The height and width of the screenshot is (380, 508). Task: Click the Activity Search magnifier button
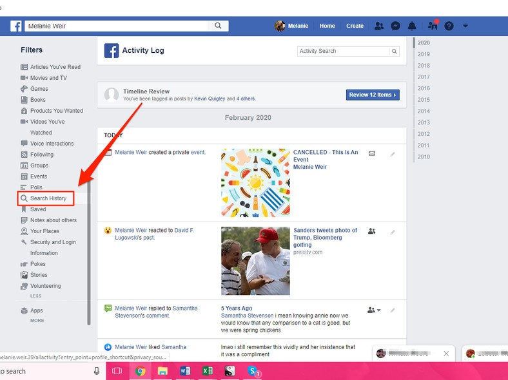point(395,51)
